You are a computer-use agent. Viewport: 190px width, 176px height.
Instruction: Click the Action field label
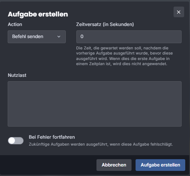[15, 25]
